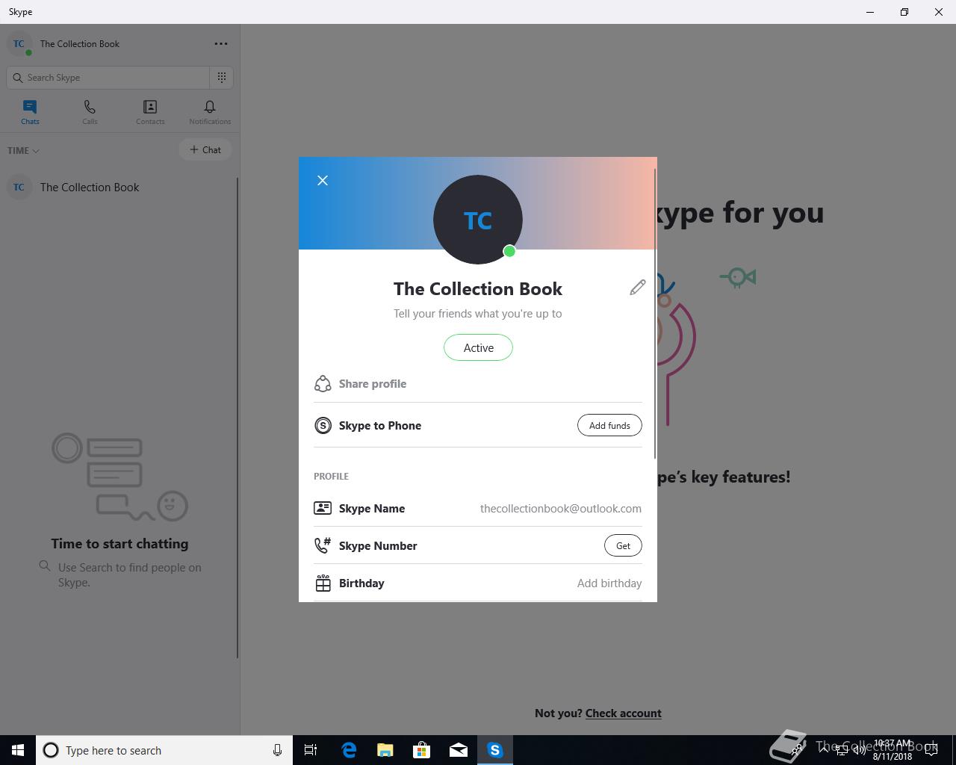Expand the TIME sort dropdown
This screenshot has width=956, height=765.
(x=23, y=150)
